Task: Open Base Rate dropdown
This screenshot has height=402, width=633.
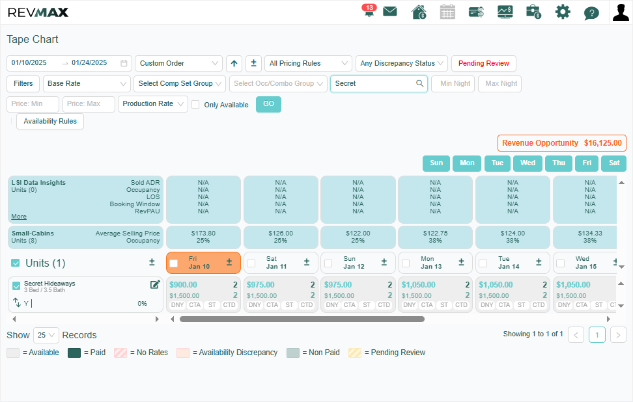Action: point(87,83)
